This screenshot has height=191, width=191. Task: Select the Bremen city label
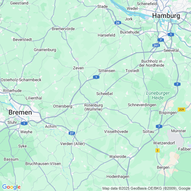20,112
